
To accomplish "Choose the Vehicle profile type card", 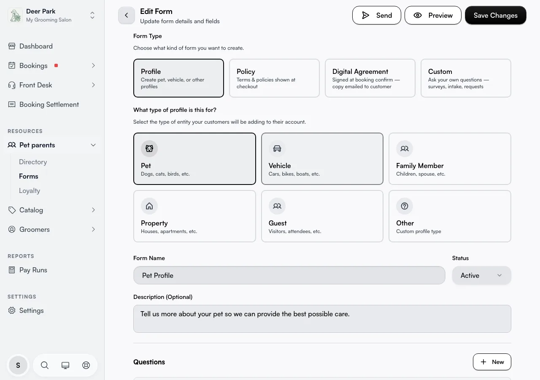I will 322,159.
